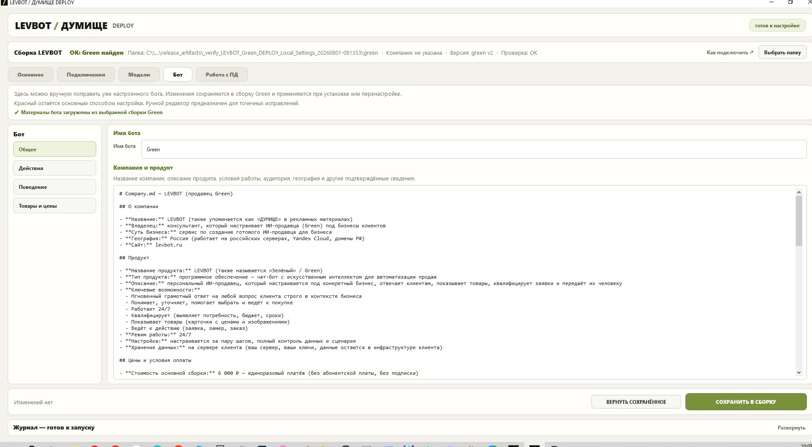This screenshot has width=812, height=447.
Task: Click the Компания: не указана text
Action: tap(414, 53)
